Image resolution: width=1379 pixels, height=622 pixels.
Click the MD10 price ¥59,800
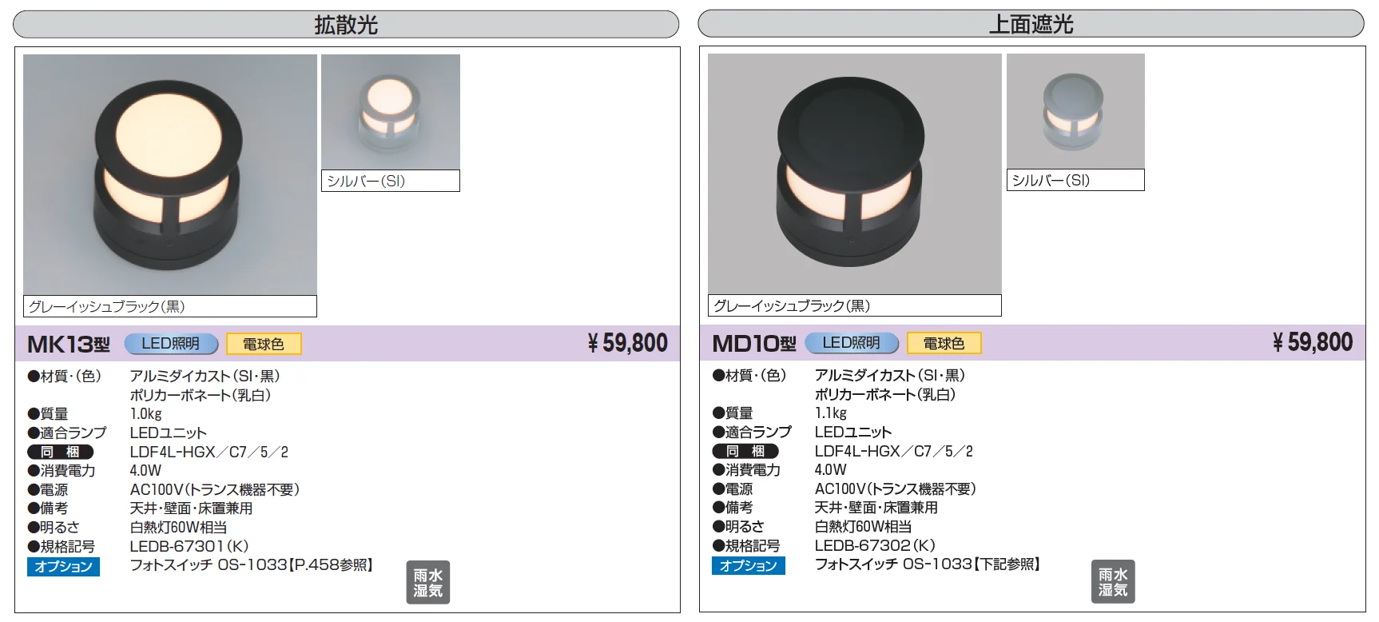(1313, 342)
